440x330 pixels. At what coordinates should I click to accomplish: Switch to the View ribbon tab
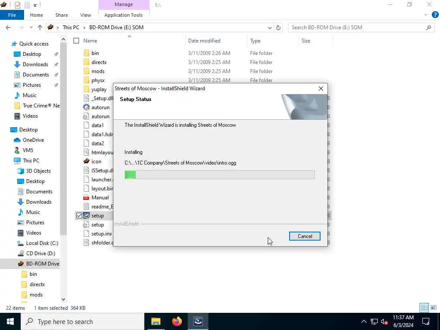click(x=86, y=15)
